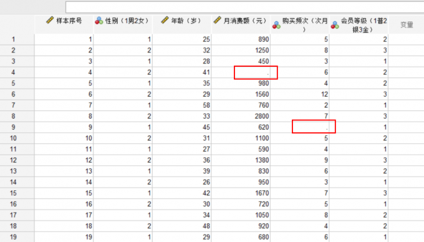The width and height of the screenshot is (424, 242).
Task: Select the 购买频次（次月） column header
Action: click(x=300, y=24)
